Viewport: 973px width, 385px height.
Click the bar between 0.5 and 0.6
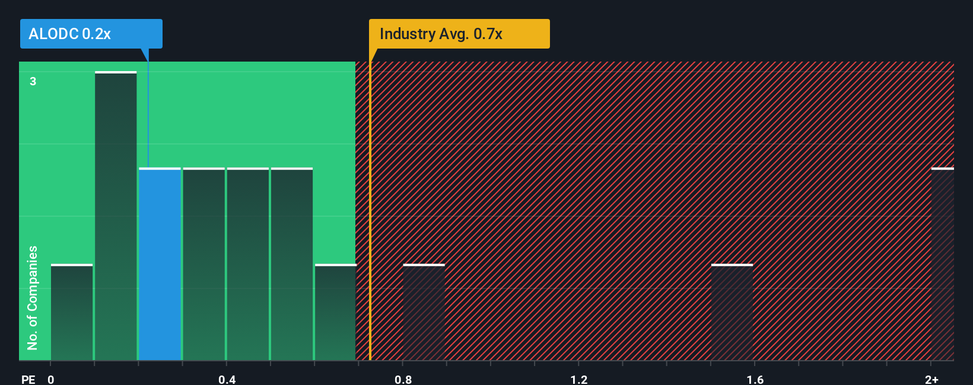[292, 264]
